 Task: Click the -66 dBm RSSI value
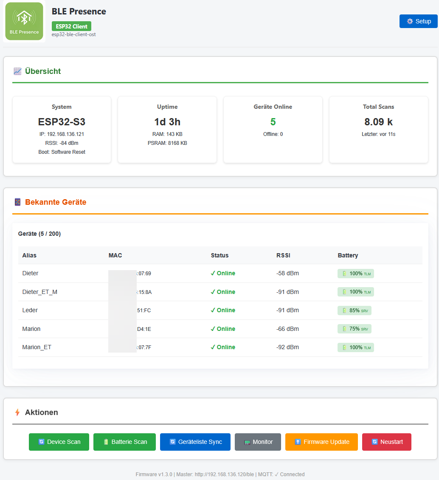(x=287, y=329)
